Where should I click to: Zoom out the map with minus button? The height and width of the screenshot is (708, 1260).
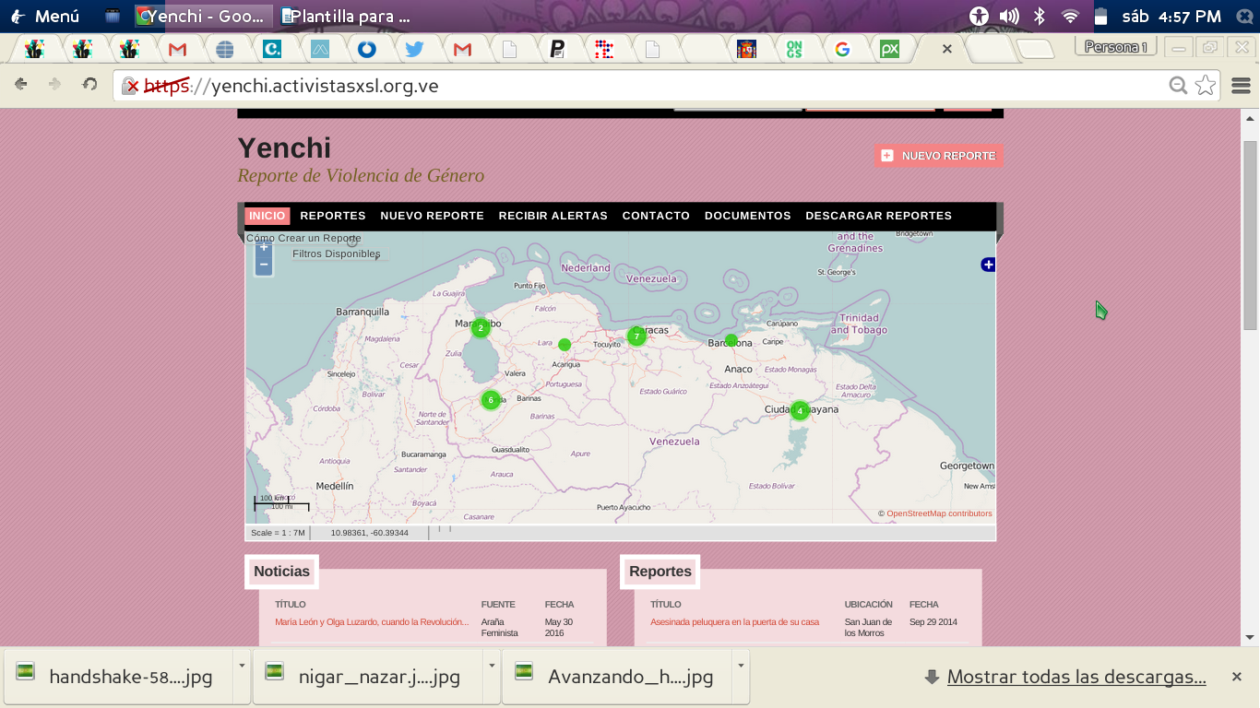point(264,265)
